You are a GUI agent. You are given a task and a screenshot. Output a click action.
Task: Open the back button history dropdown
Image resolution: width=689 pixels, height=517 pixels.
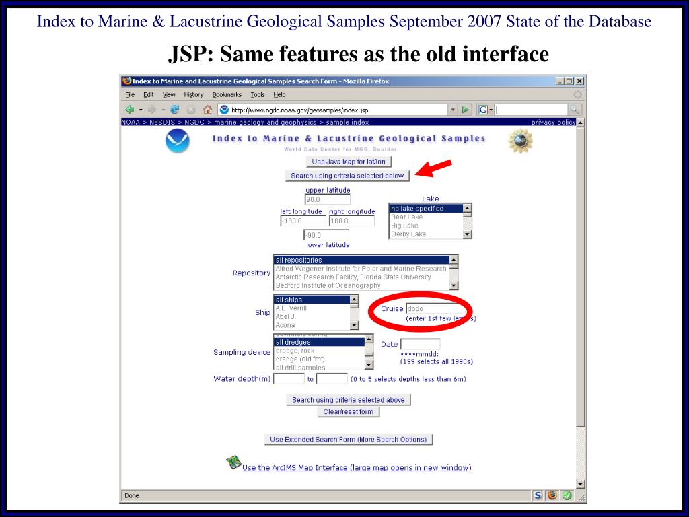[x=141, y=110]
